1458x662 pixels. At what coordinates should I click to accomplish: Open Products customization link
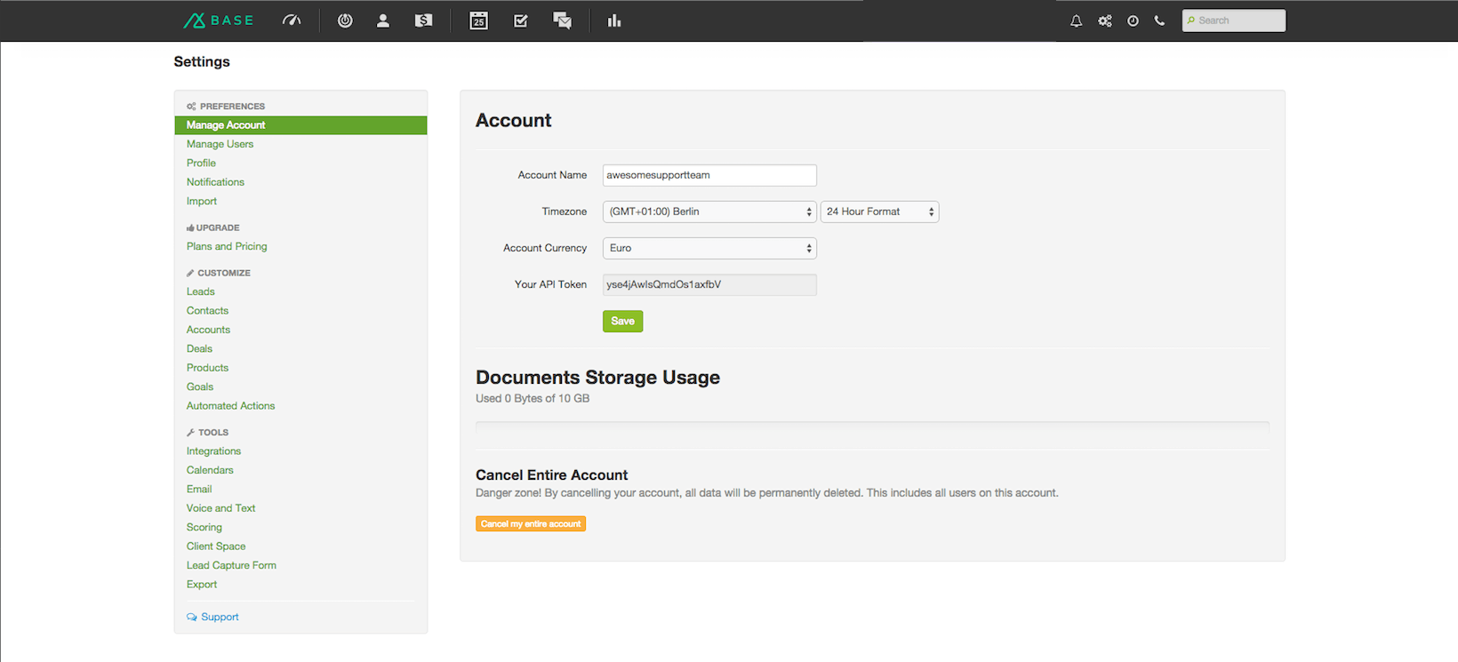(x=207, y=368)
